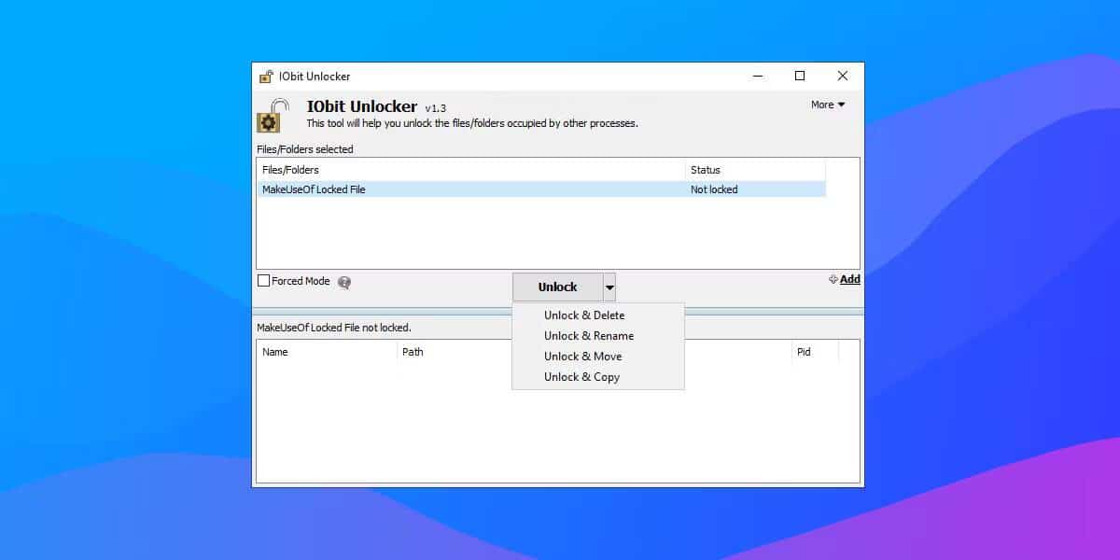The height and width of the screenshot is (560, 1120).
Task: Click the plus icon beside Add
Action: click(x=833, y=279)
